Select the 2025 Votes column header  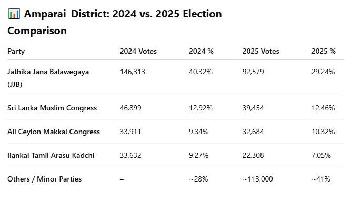click(x=260, y=51)
